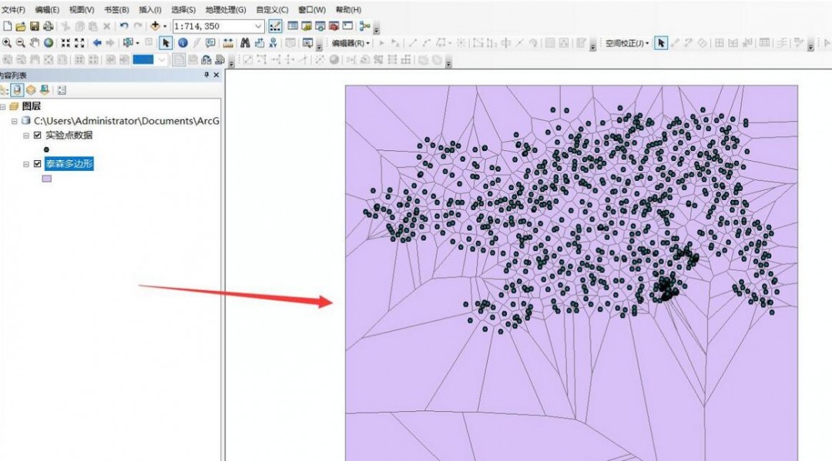Activate the Pan tool
The image size is (832, 461).
pyautogui.click(x=34, y=43)
